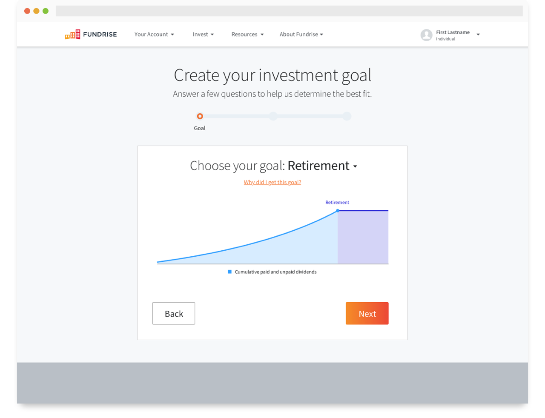Select the active Goal step circle
The image size is (545, 418).
[200, 116]
